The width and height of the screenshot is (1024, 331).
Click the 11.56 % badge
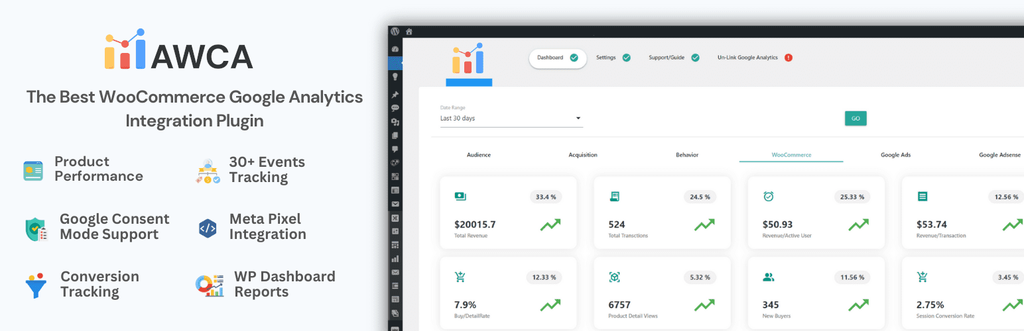coord(852,277)
